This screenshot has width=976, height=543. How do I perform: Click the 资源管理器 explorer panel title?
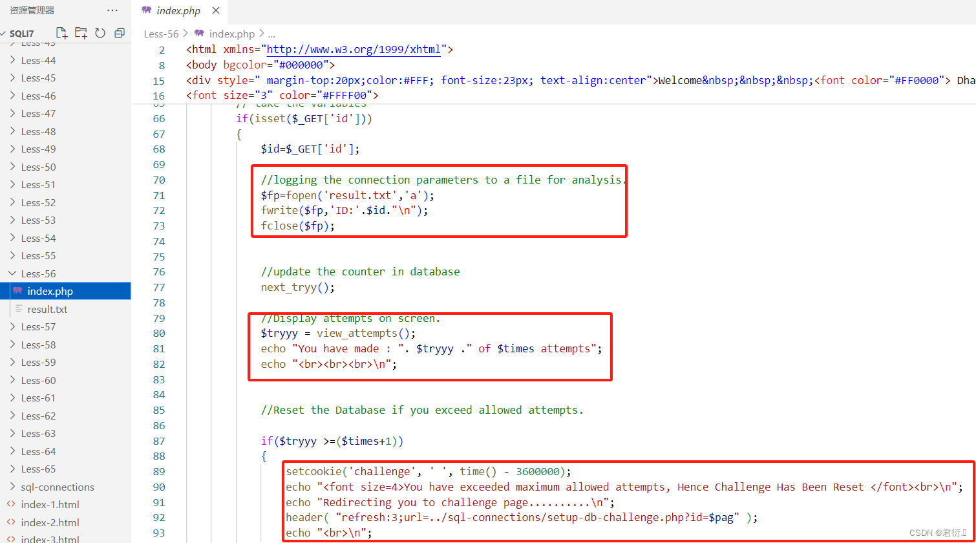32,10
